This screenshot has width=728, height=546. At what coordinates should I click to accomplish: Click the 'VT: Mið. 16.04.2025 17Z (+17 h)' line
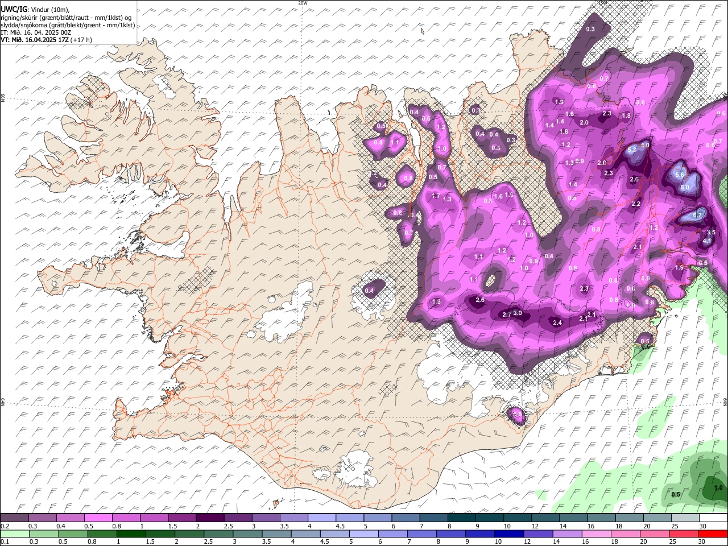click(x=46, y=40)
